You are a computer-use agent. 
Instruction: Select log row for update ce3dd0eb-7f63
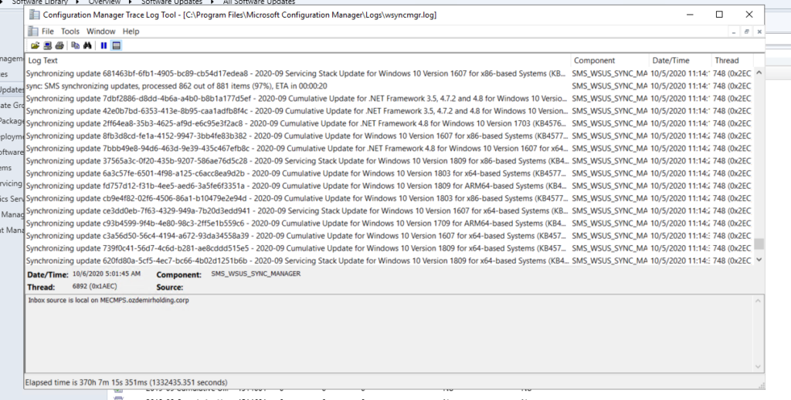coord(389,211)
